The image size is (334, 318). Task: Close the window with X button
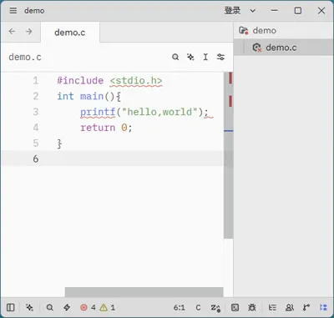tap(321, 11)
